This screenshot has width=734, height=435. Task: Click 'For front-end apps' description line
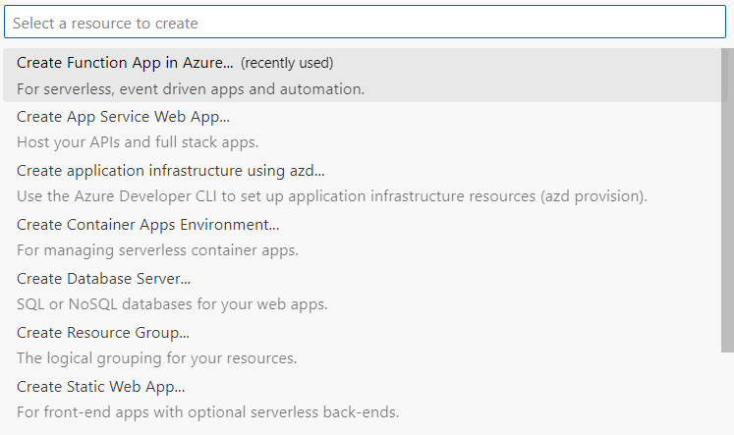pyautogui.click(x=207, y=413)
